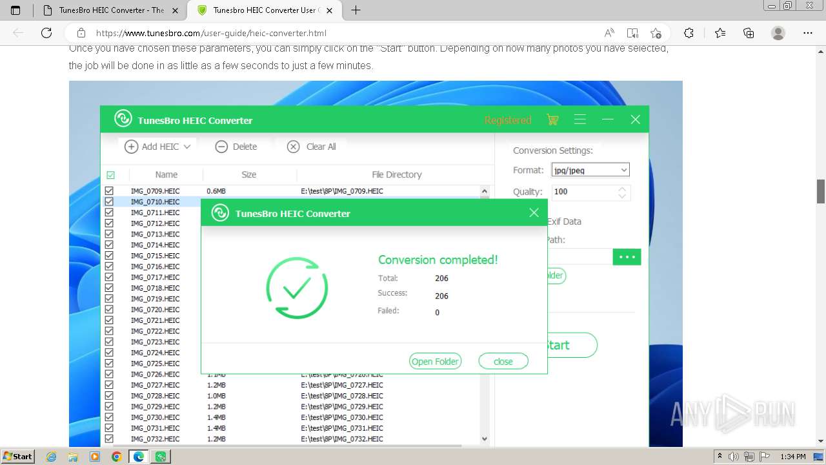Sort list by Name column header
The width and height of the screenshot is (826, 465).
click(166, 174)
